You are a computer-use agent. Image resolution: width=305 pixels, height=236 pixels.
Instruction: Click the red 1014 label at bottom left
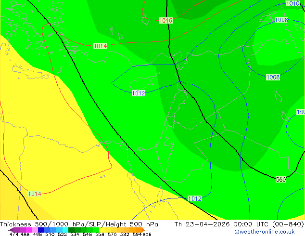(x=35, y=194)
